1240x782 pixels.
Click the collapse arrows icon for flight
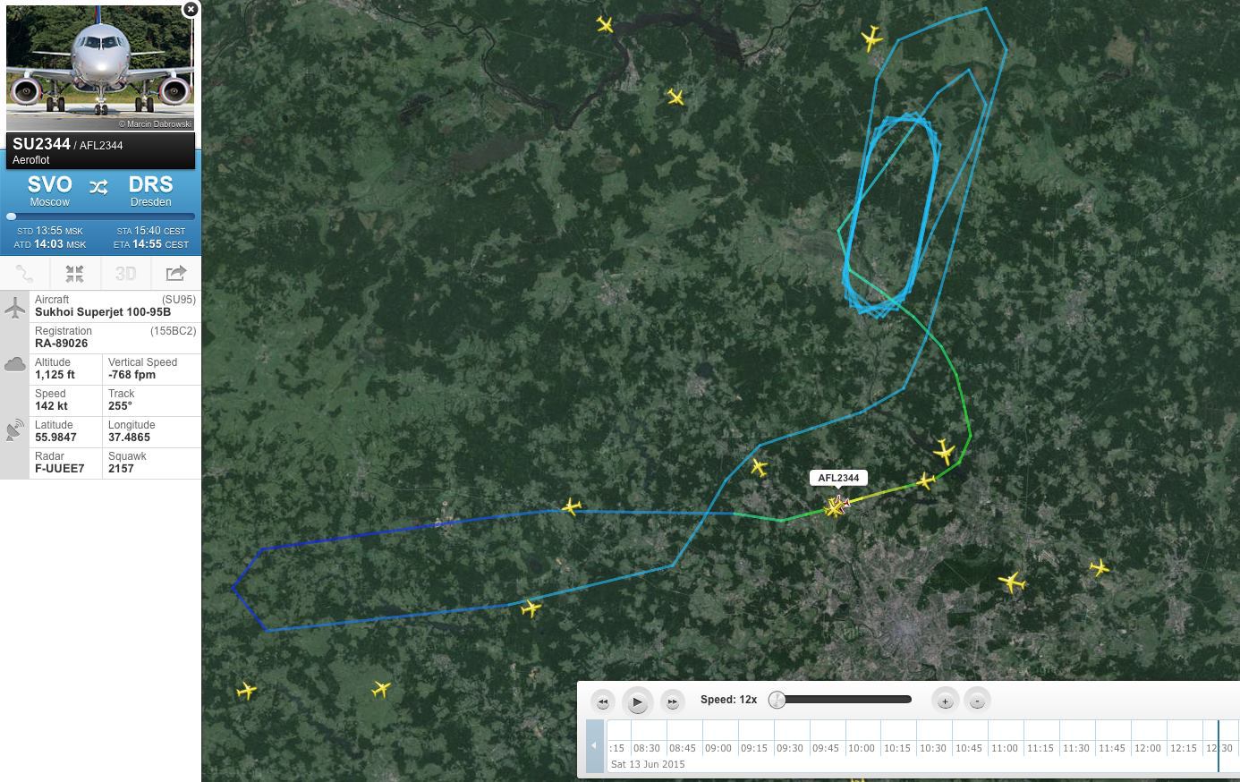pos(75,274)
